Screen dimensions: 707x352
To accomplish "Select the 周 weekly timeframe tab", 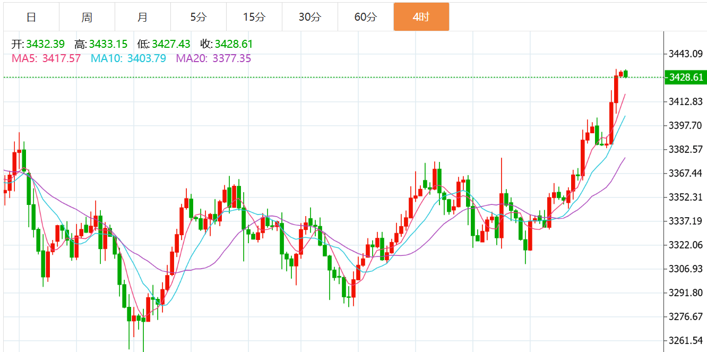I will 87,17.
